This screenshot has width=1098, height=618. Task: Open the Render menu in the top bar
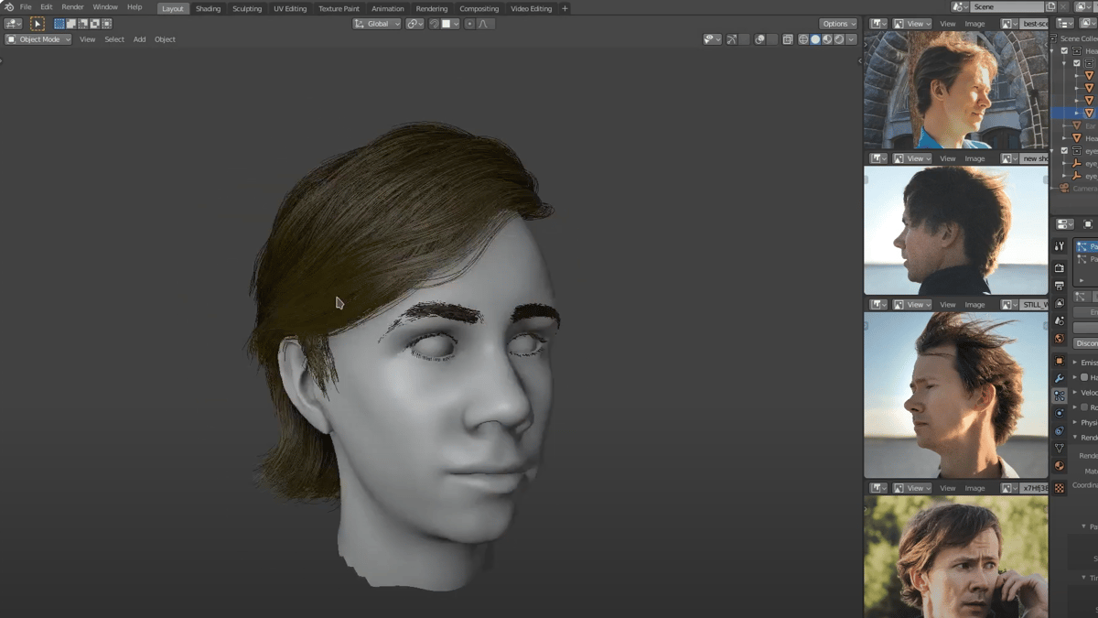pyautogui.click(x=72, y=7)
